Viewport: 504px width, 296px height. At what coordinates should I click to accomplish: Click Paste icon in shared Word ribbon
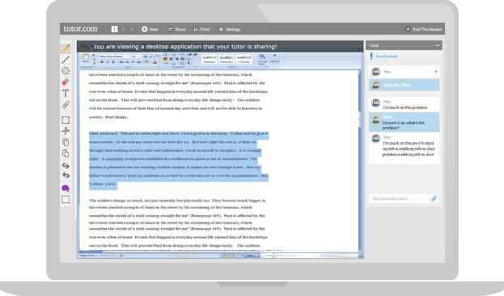(x=86, y=58)
